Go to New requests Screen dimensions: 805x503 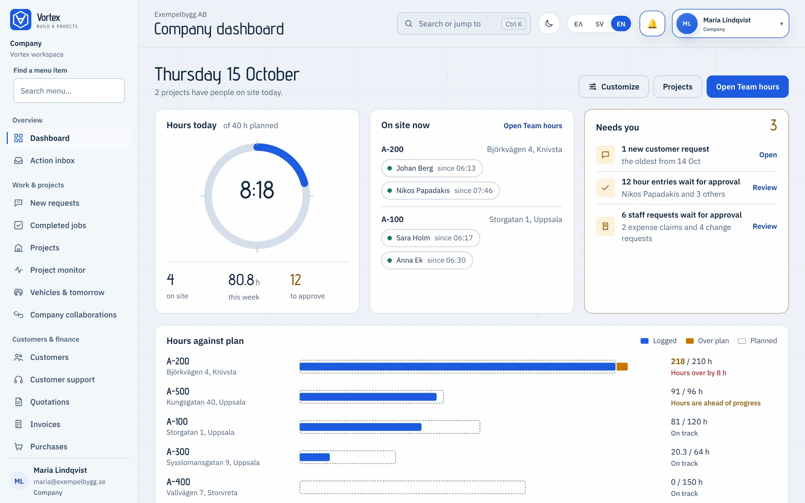[69, 203]
